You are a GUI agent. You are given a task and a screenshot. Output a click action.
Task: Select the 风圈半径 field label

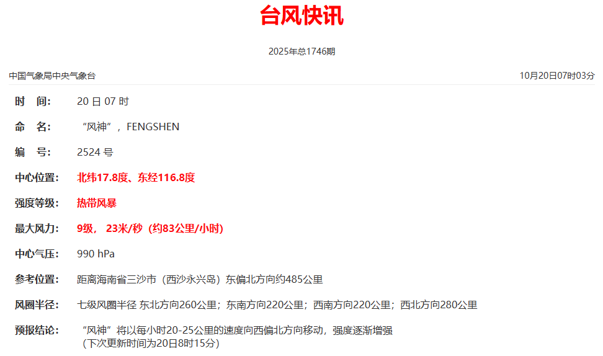point(37,305)
